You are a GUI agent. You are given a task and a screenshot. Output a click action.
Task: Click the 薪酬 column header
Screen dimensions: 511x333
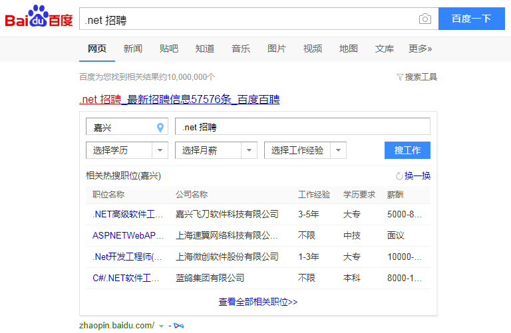pyautogui.click(x=395, y=195)
